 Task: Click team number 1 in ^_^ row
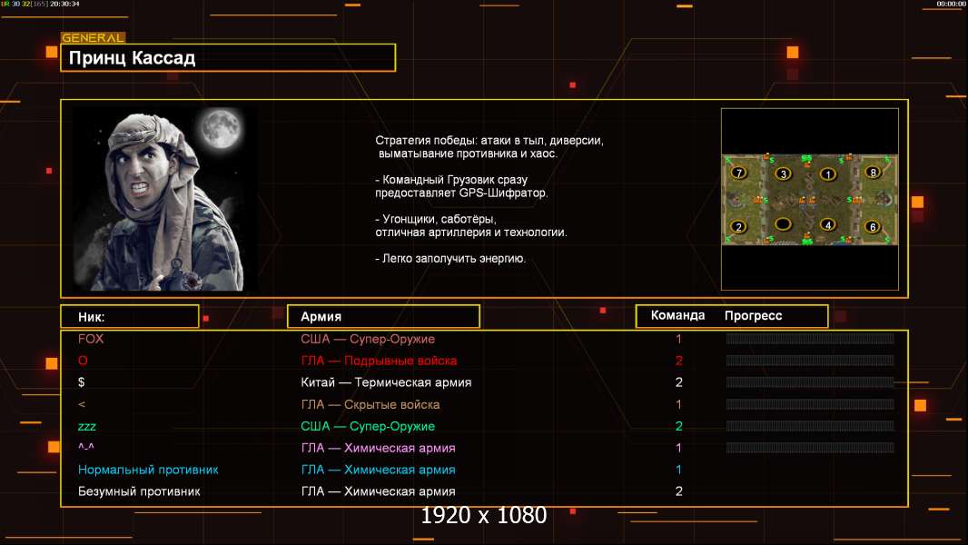678,448
